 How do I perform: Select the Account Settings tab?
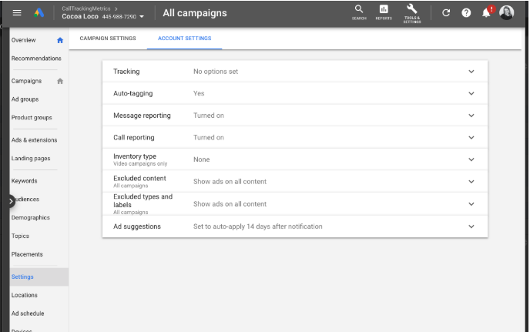point(184,39)
